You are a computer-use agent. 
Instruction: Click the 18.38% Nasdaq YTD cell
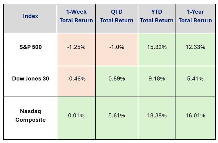[157, 115]
